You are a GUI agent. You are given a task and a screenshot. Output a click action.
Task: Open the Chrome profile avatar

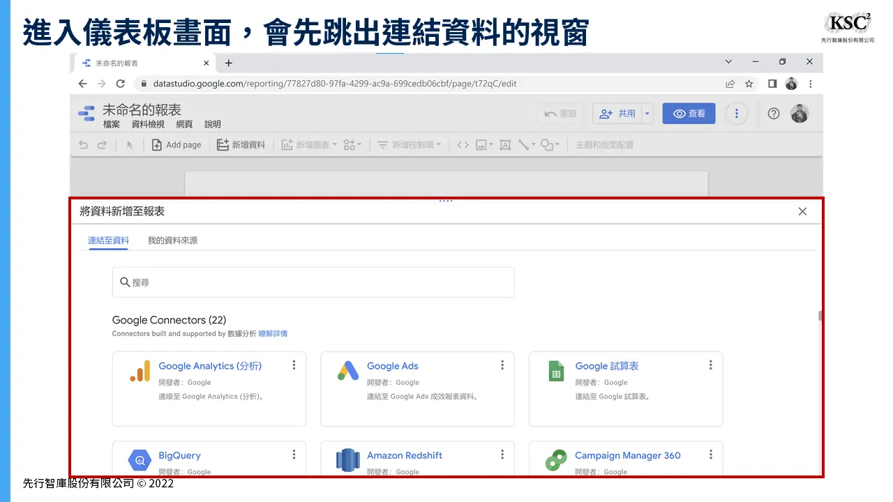click(x=791, y=84)
